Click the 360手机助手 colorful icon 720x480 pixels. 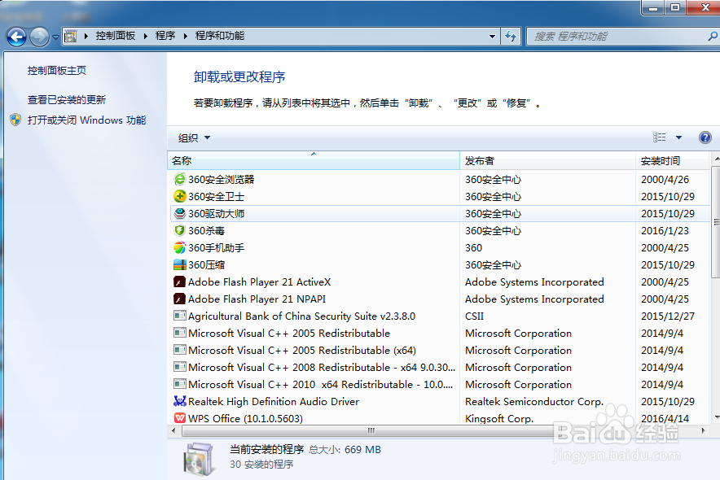(179, 247)
